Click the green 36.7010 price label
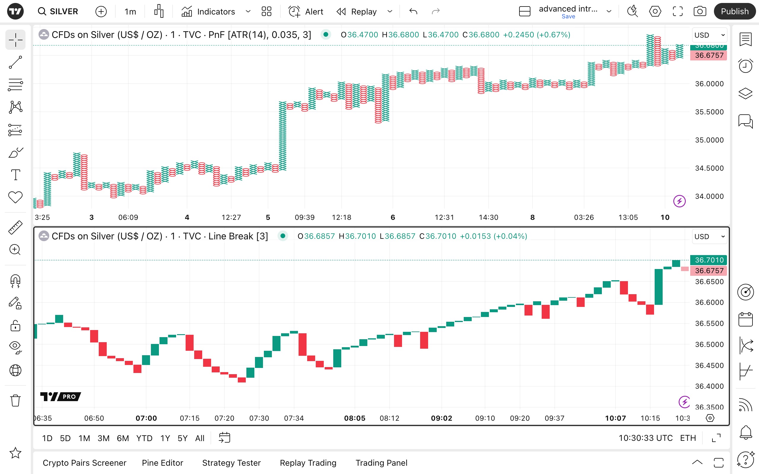This screenshot has height=474, width=759. point(709,260)
